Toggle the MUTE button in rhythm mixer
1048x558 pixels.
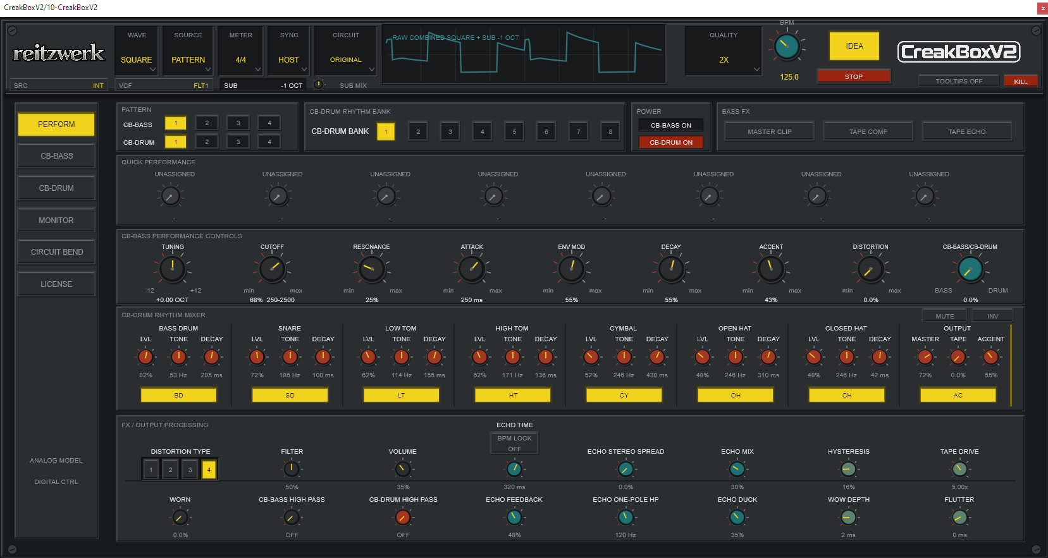coord(945,316)
